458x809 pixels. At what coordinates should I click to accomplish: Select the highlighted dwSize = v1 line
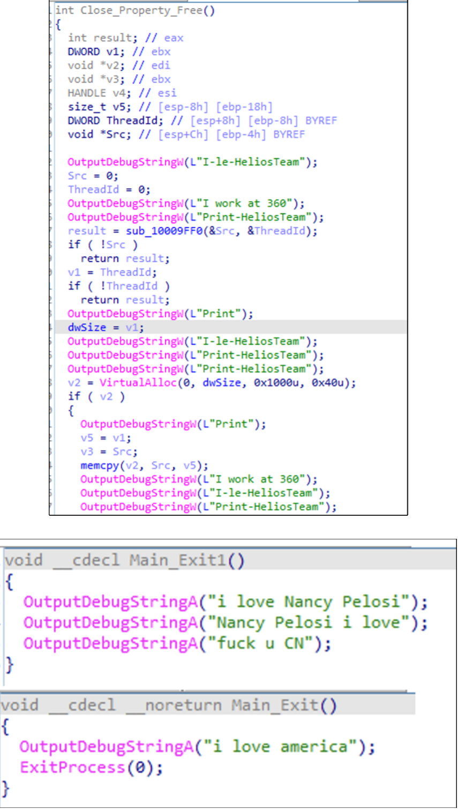pos(106,328)
